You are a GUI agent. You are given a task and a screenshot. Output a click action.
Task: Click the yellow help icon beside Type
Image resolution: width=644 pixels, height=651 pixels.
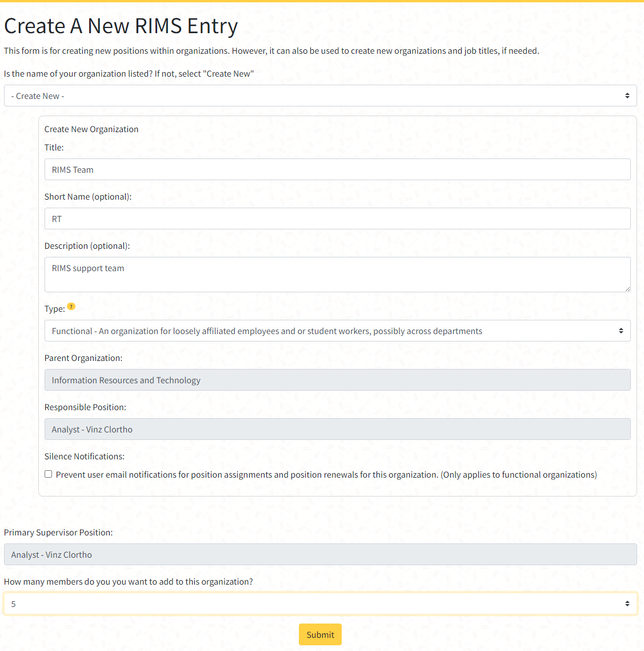71,307
